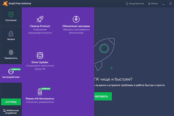This screenshot has height=116, width=174.
Task: Open the Защита lock icon
Action: tap(11, 34)
